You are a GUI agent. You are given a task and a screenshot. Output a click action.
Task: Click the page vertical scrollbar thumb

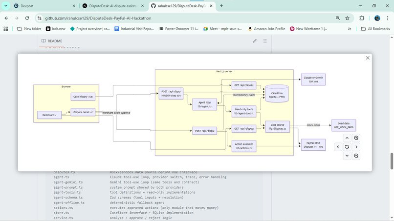click(392, 161)
